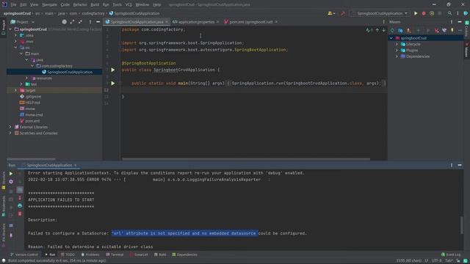
Task: Expand the resources folder
Action: [x=26, y=78]
